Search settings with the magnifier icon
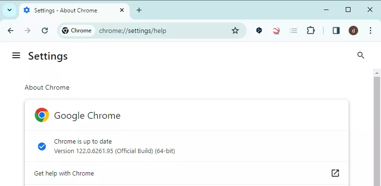The width and height of the screenshot is (381, 186). (x=361, y=55)
